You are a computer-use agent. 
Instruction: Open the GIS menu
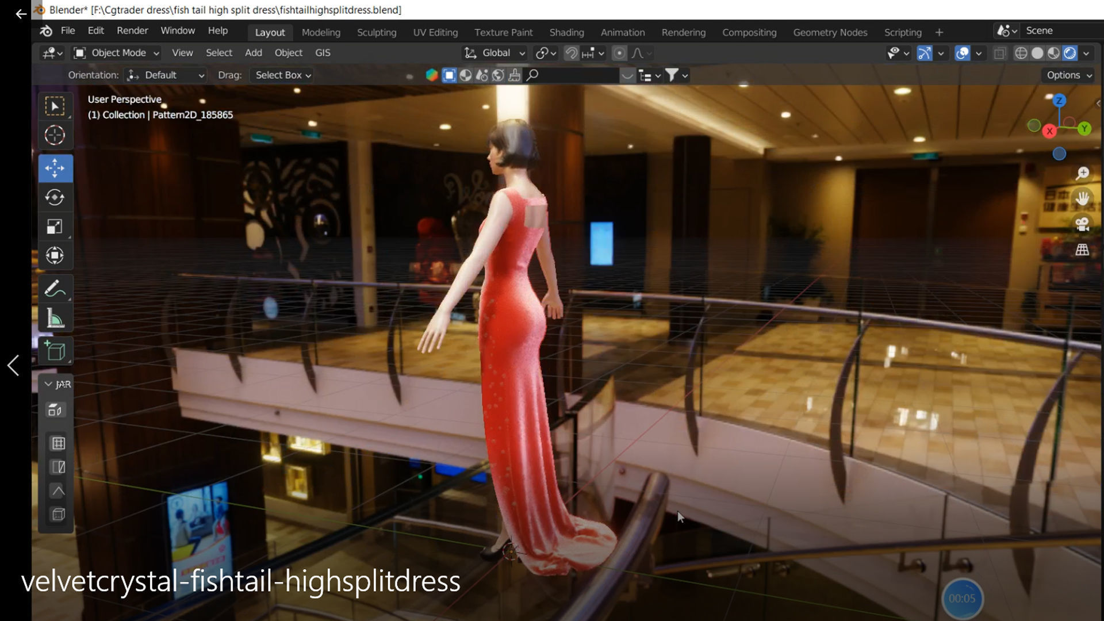point(323,53)
